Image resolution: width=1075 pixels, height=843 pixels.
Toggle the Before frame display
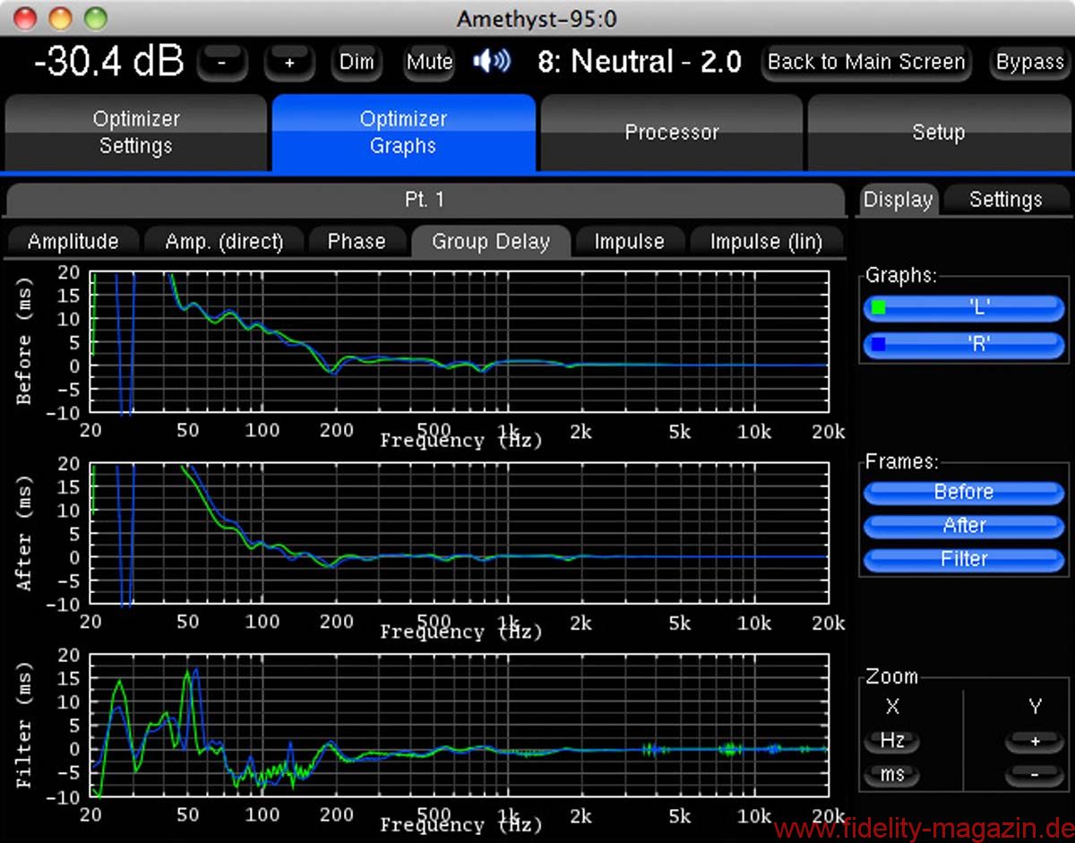coord(963,492)
